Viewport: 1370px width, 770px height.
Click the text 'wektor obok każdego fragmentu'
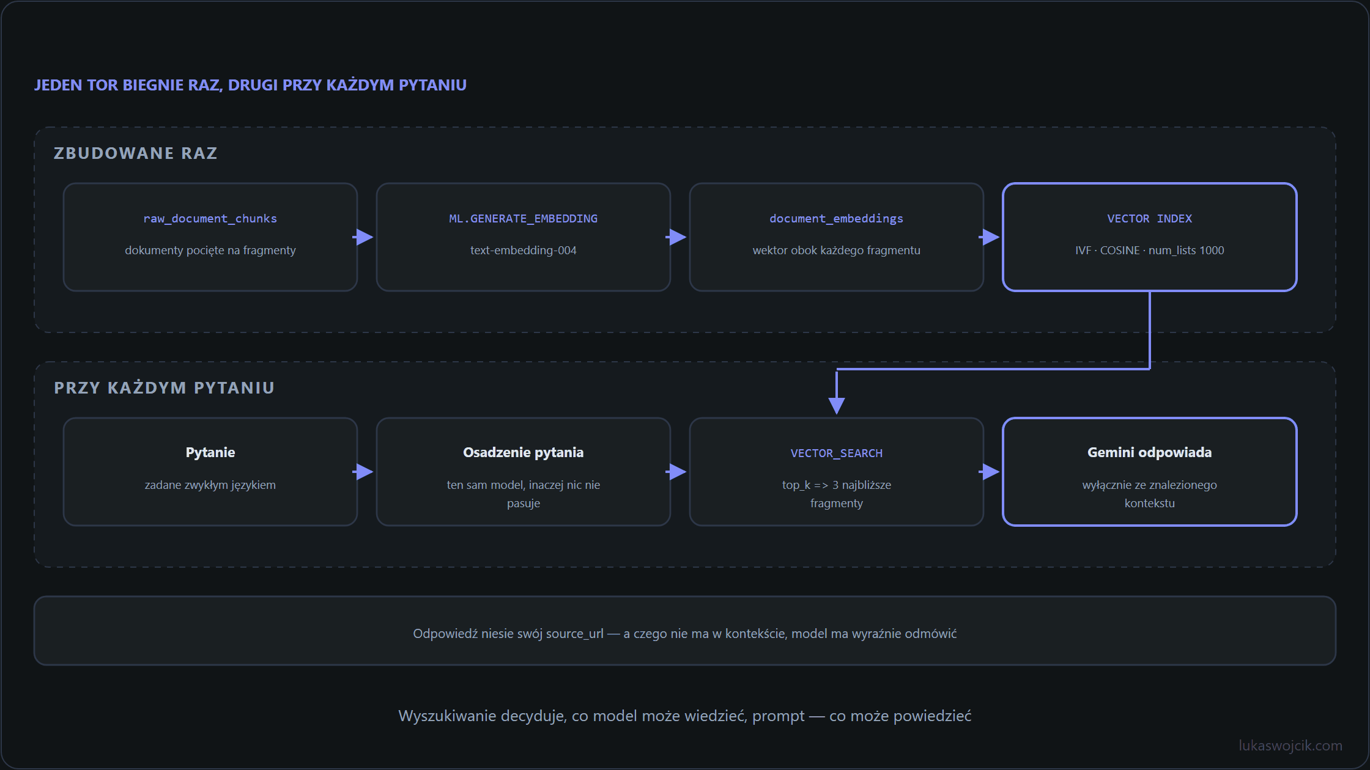tap(837, 250)
